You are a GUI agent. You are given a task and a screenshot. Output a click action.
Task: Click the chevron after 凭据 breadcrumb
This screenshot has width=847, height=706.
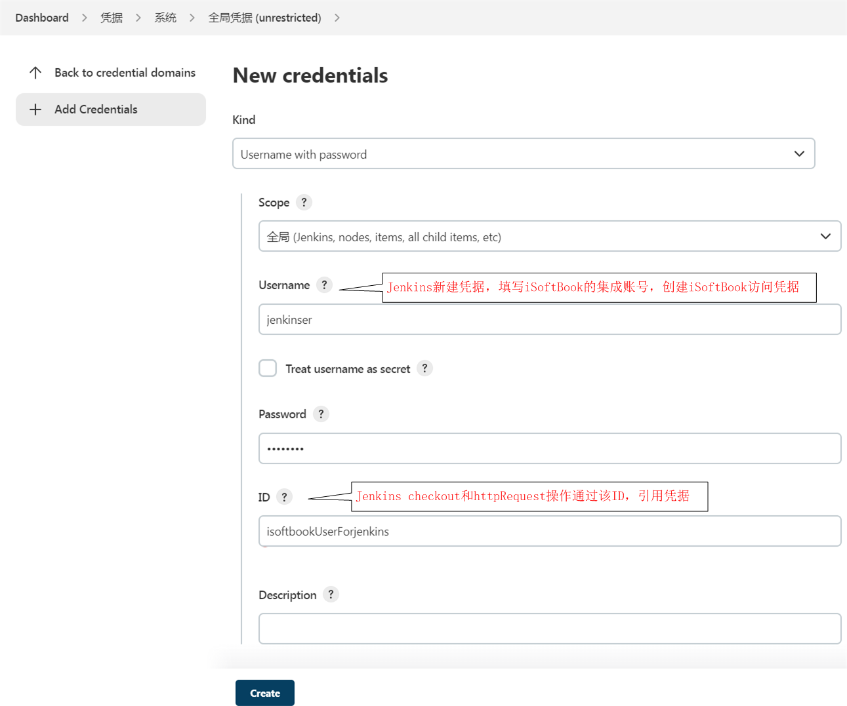pos(138,18)
